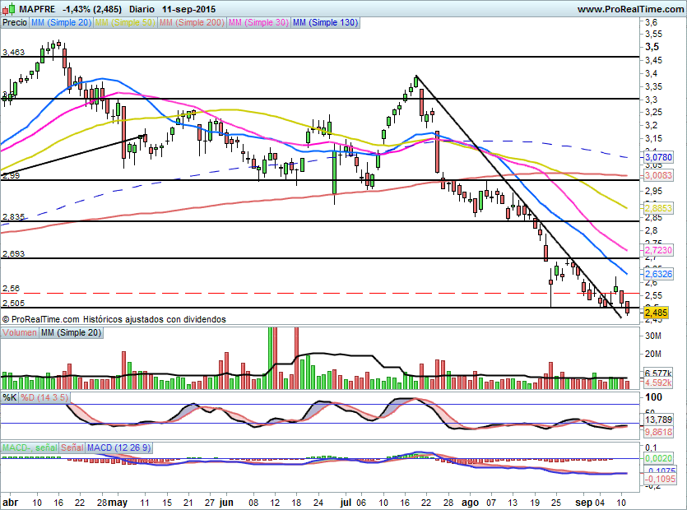Click the magenta 2,7230 price tag
This screenshot has height=510, width=687.
point(657,250)
